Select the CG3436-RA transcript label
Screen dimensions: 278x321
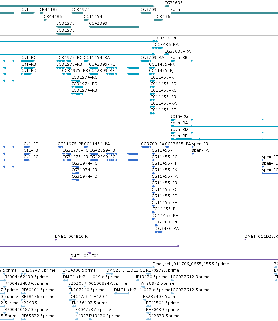[x=167, y=45]
